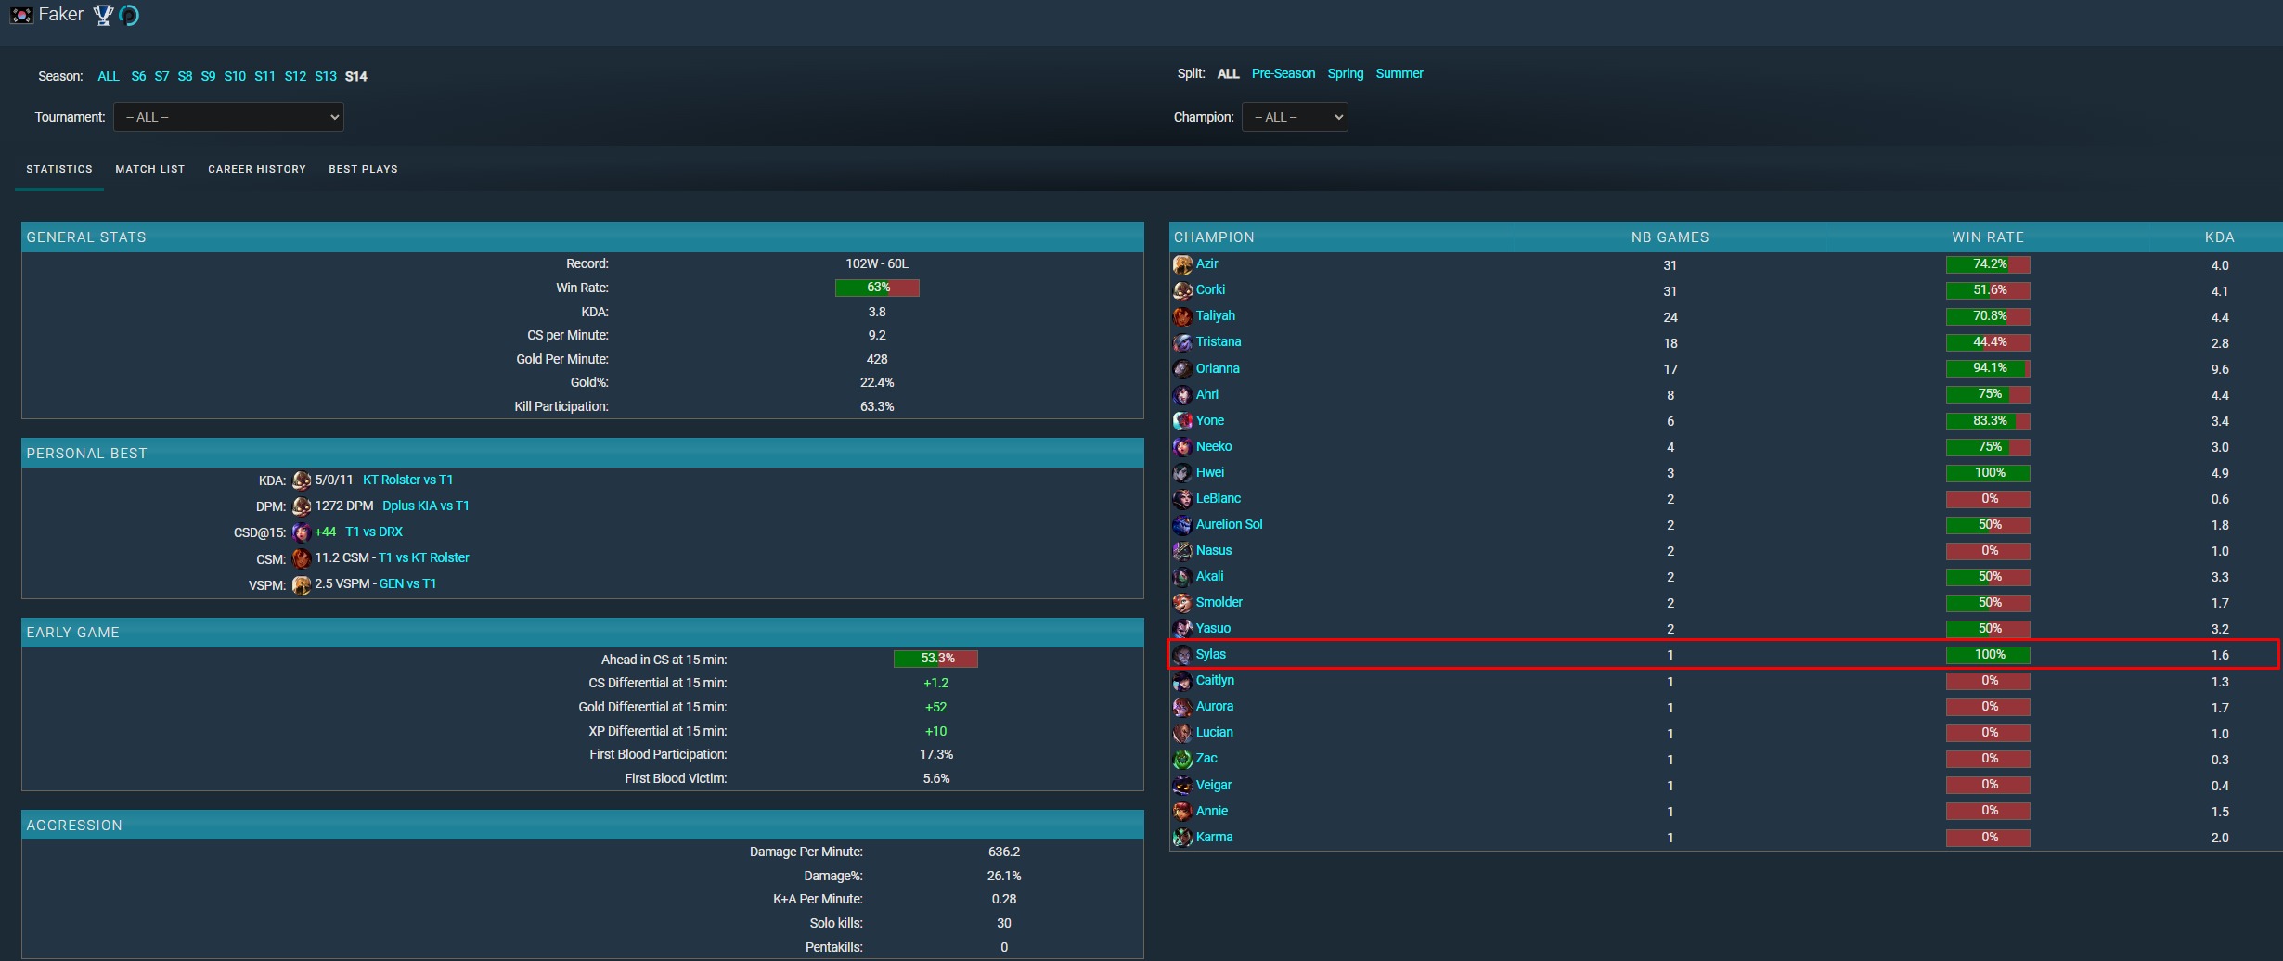Open the Champion filter dropdown
This screenshot has height=961, width=2283.
pyautogui.click(x=1295, y=117)
